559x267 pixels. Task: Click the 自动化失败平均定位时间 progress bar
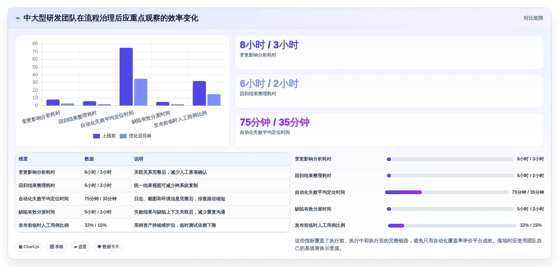click(x=447, y=192)
